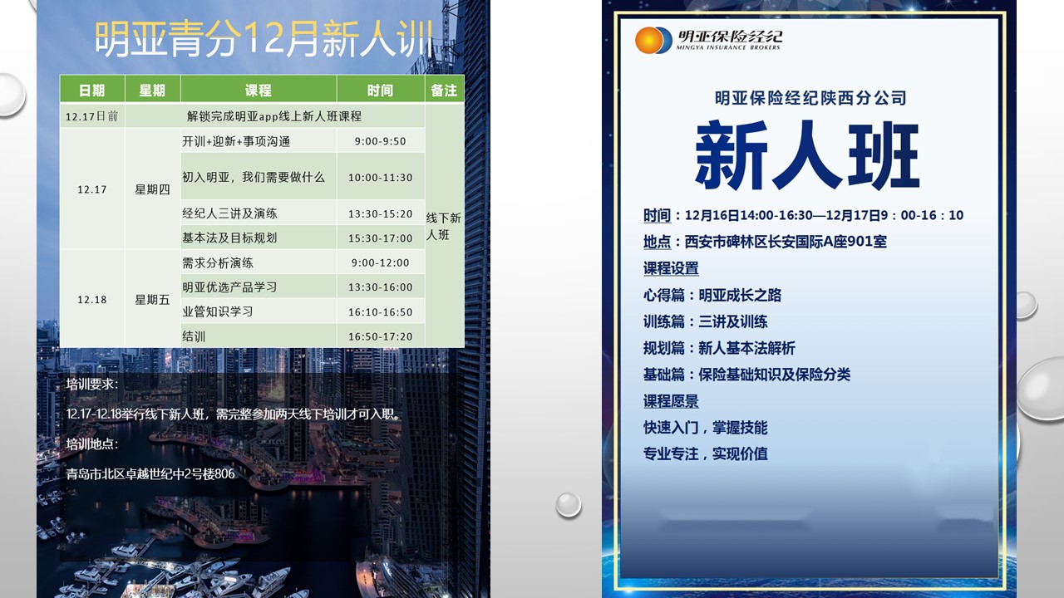Select course 开训+迎新+事项沟通
Screen dimensions: 1064x598
pyautogui.click(x=259, y=141)
